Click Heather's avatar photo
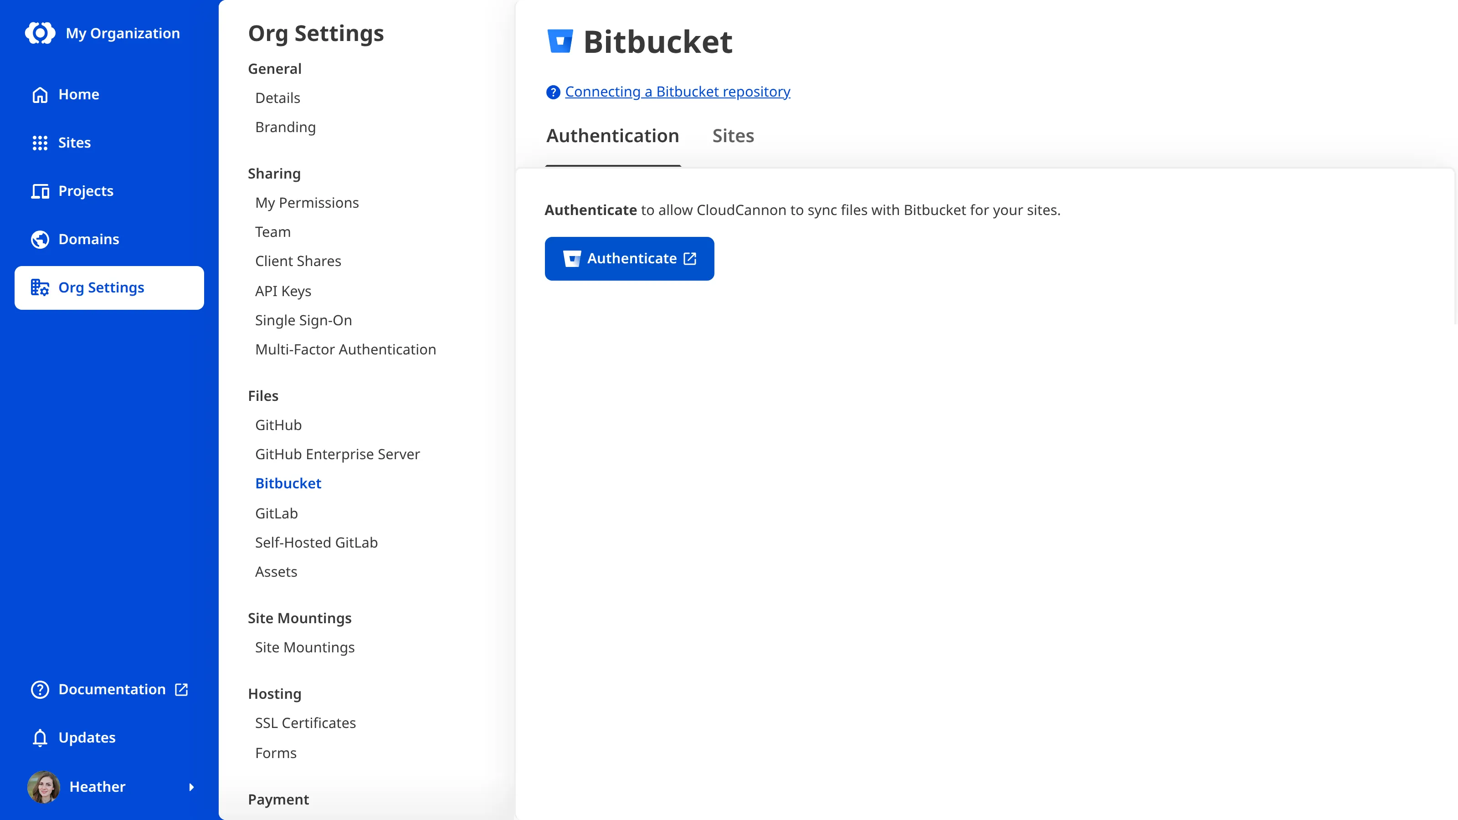This screenshot has height=820, width=1458. (x=44, y=787)
